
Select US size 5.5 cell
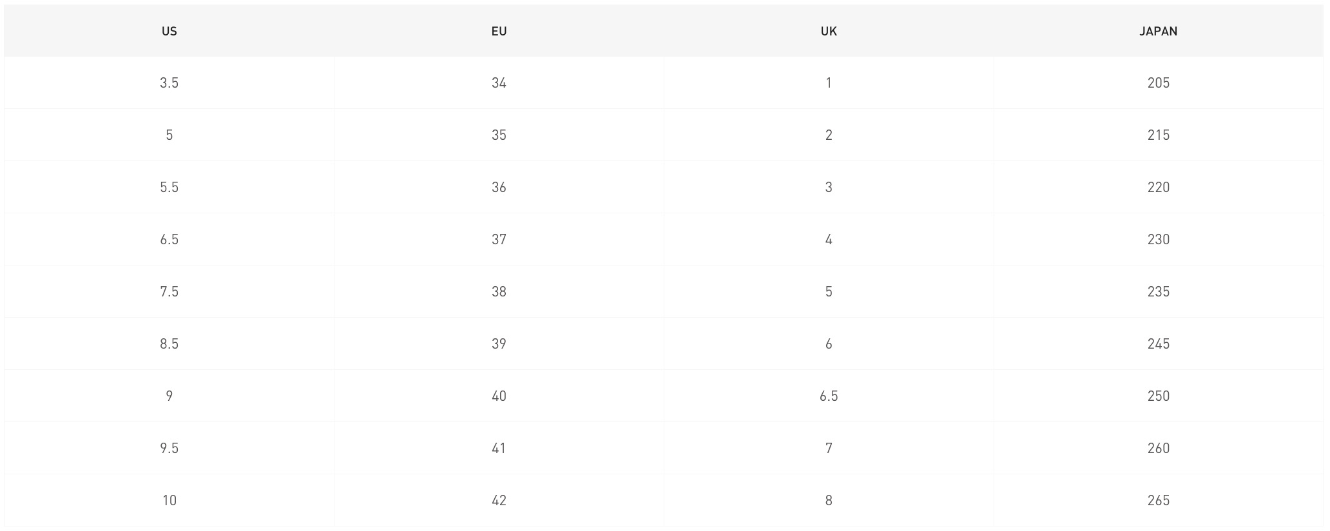click(x=169, y=188)
